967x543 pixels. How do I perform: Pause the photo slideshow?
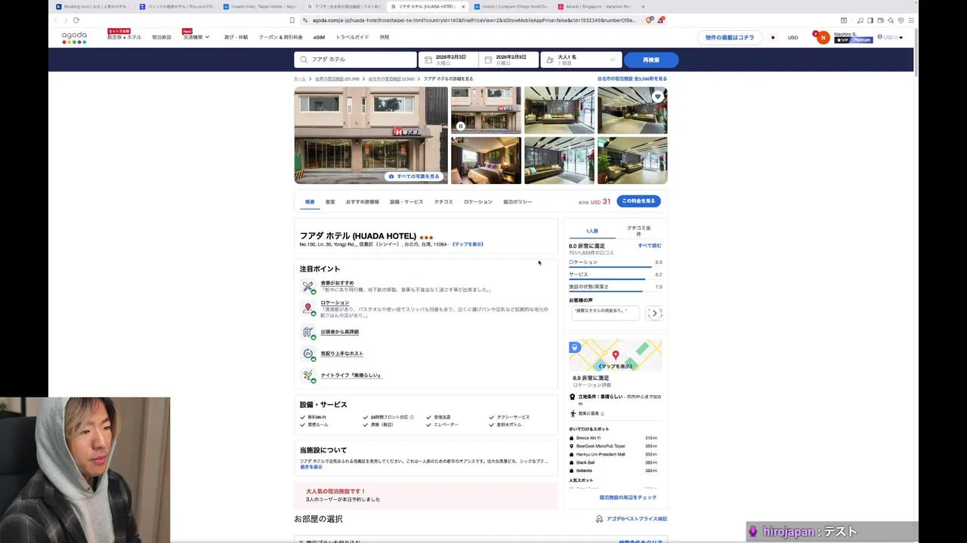[461, 126]
